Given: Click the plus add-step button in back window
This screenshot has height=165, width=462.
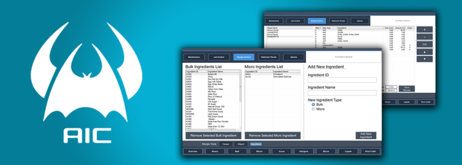Looking at the screenshot, I should point(424,29).
